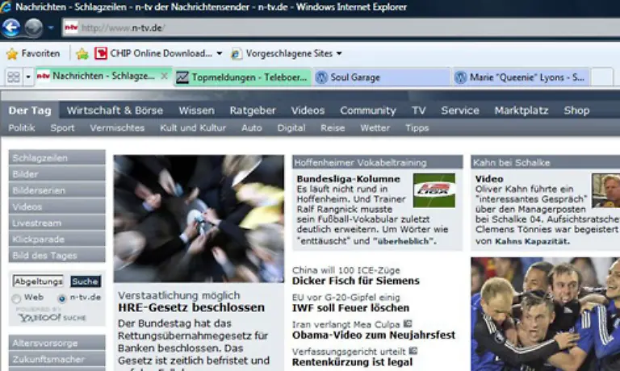
Task: Open the Quick Tabs grid view icon
Action: (x=14, y=77)
